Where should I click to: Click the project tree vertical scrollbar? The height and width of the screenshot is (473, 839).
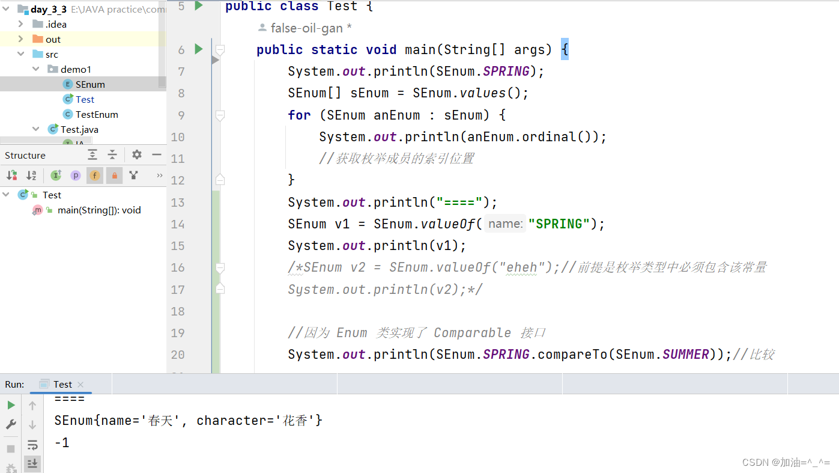pos(162,45)
